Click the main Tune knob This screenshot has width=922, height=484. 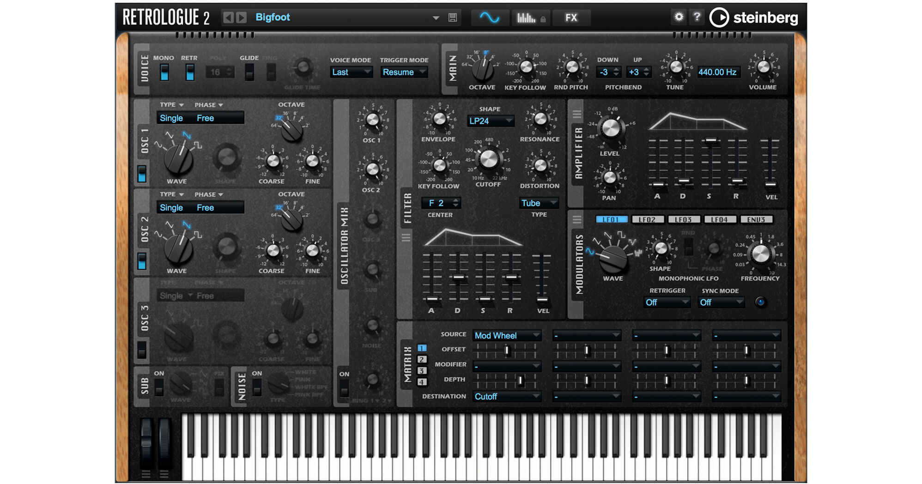[x=676, y=67]
